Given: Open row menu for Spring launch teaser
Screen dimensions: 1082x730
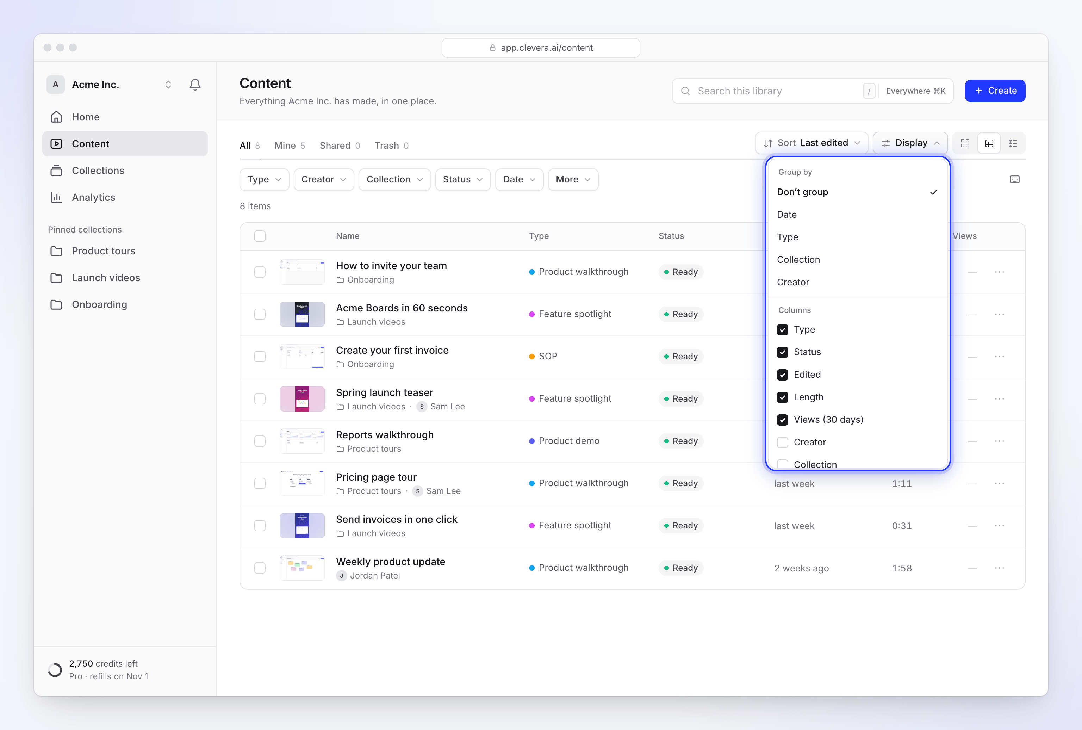Looking at the screenshot, I should 1000,399.
